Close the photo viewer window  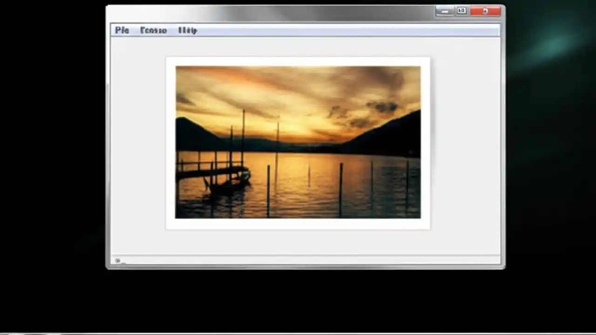click(x=485, y=11)
